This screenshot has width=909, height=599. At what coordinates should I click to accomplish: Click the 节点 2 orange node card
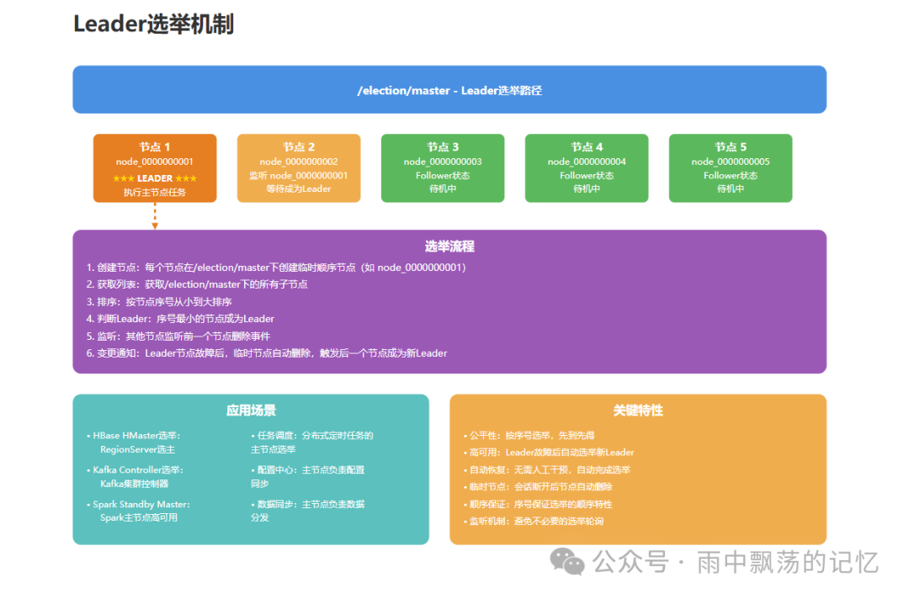(x=299, y=167)
